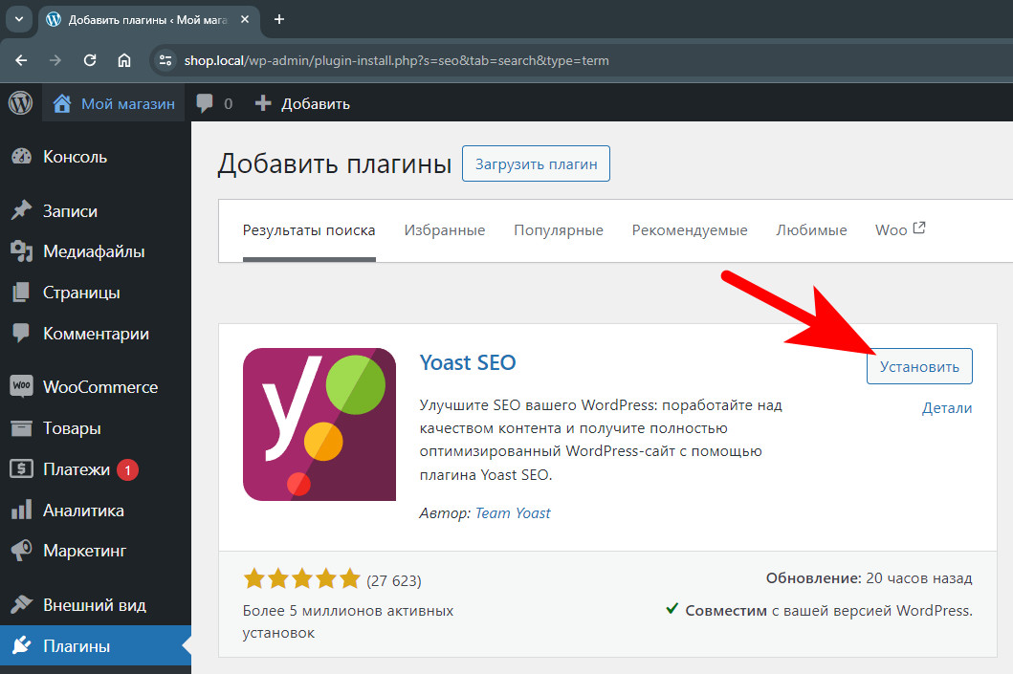Switch to the Избранные tab
The width and height of the screenshot is (1013, 674).
click(445, 230)
